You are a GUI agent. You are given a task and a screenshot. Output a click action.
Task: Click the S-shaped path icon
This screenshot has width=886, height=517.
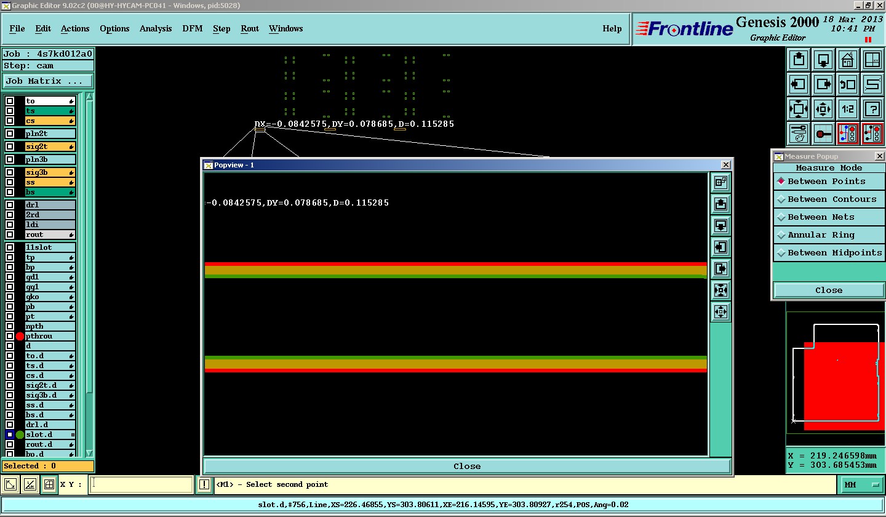pos(872,84)
